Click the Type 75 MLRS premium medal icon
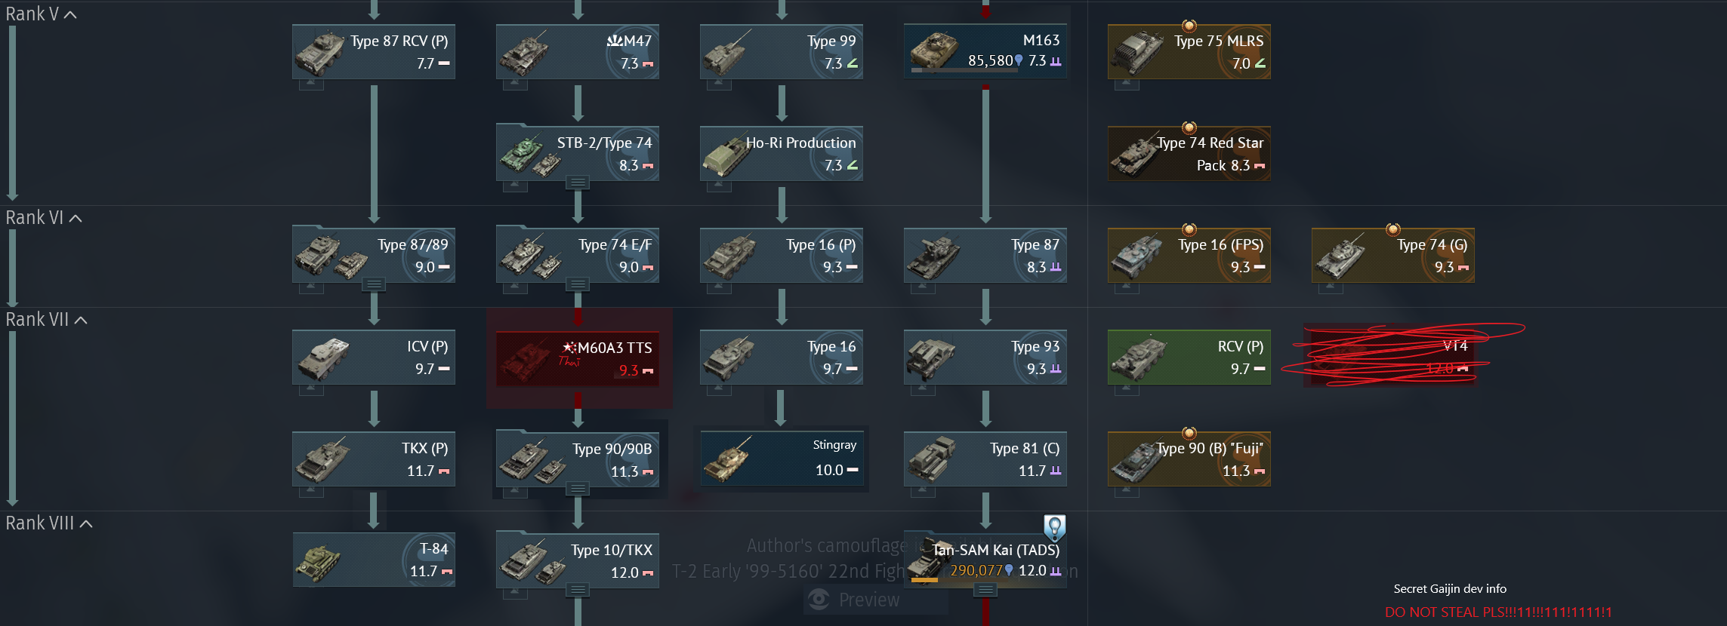This screenshot has width=1727, height=626. click(x=1189, y=26)
